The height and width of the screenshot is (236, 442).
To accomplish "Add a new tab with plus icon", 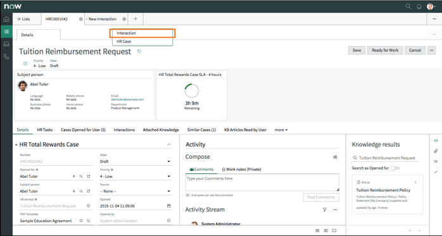I will pos(136,19).
